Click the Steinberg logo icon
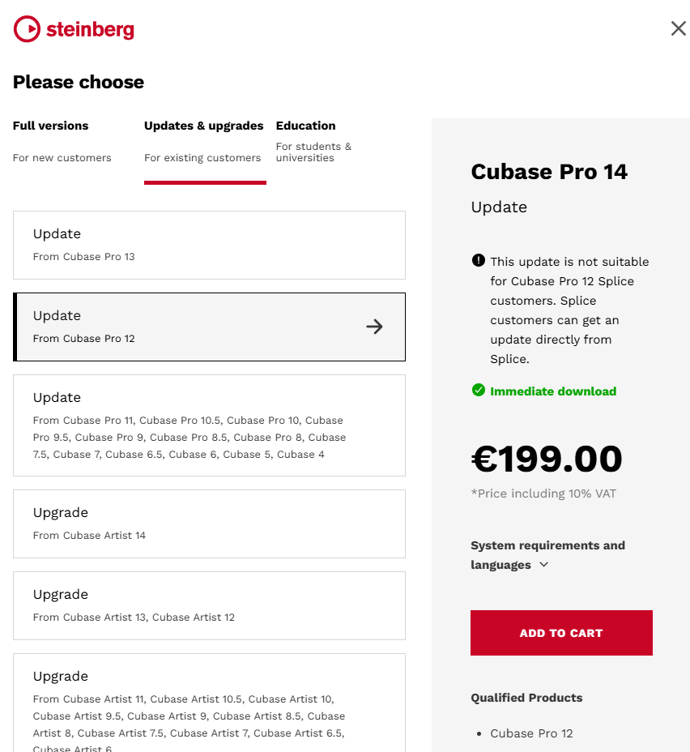This screenshot has height=752, width=690. pos(27,29)
